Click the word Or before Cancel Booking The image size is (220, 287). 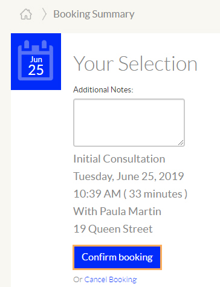(78, 280)
